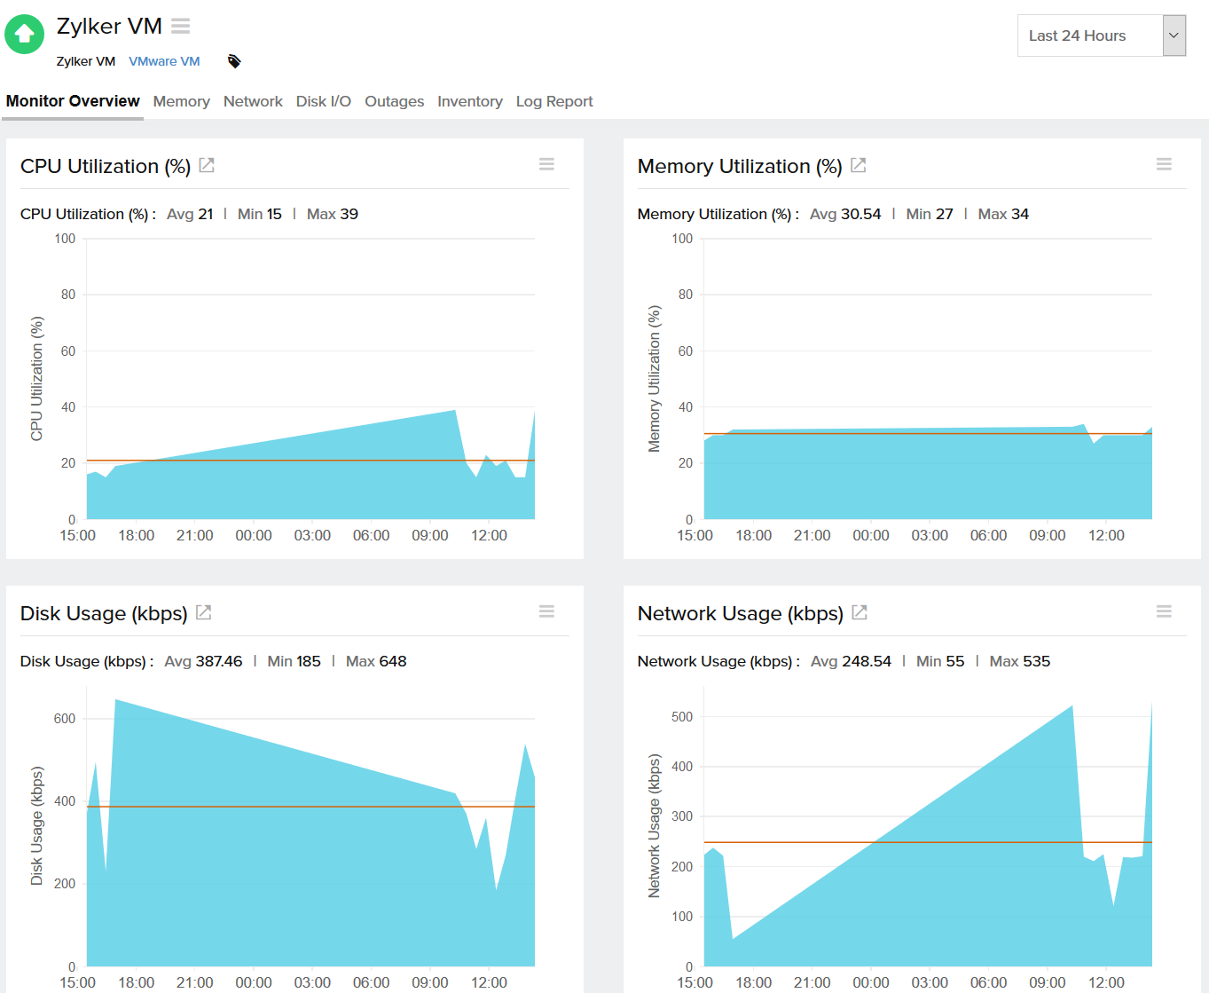Open the Log Report tab
Viewport: 1209px width, 993px height.
(554, 101)
